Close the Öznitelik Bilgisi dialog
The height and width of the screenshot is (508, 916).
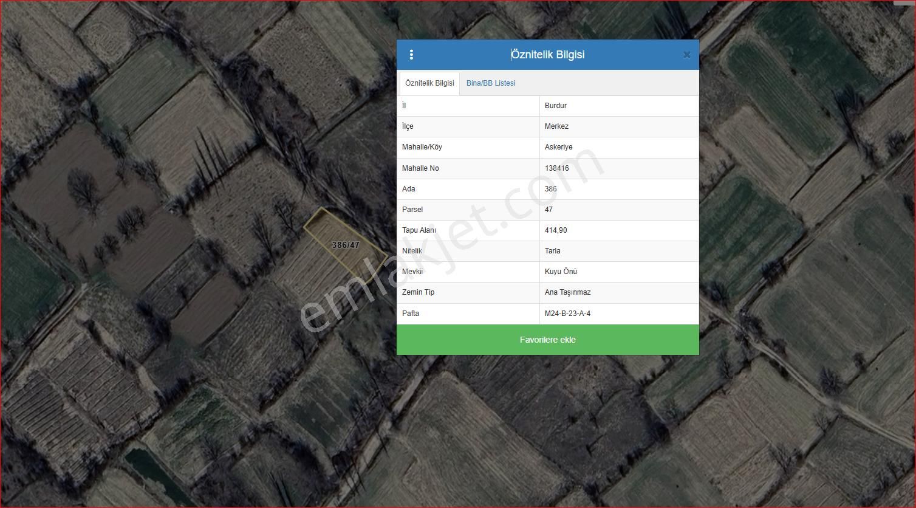[x=686, y=55]
